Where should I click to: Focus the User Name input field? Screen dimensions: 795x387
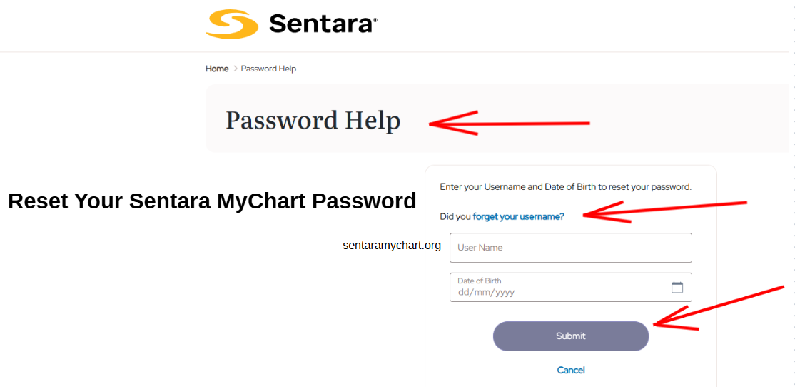pos(570,248)
